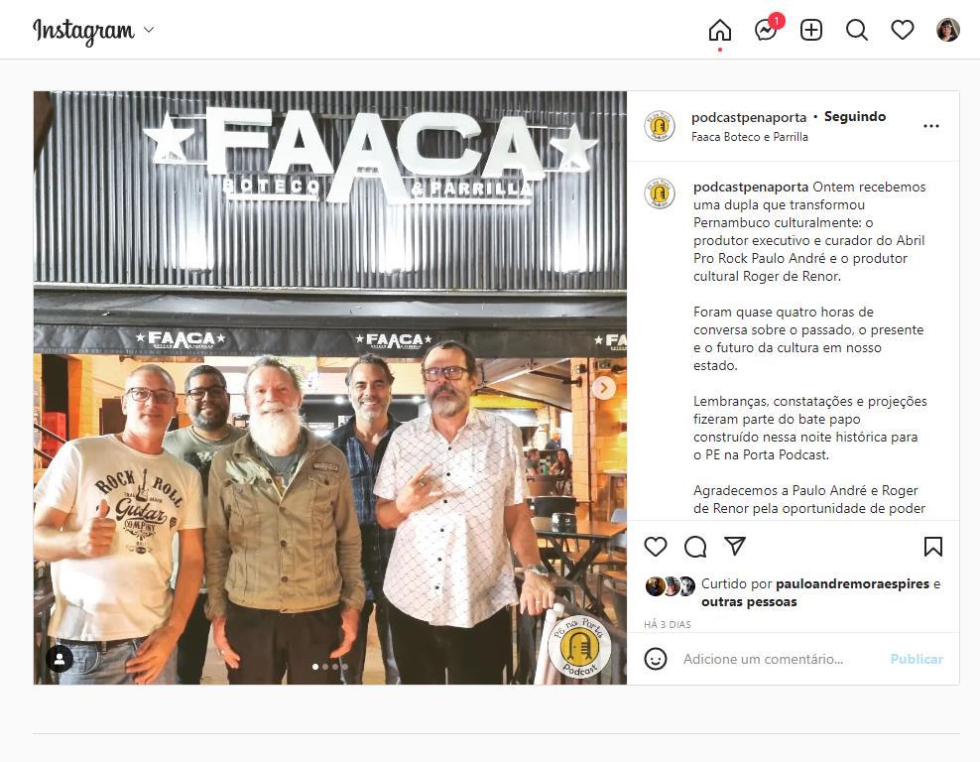Click the comment bubble icon

(695, 547)
